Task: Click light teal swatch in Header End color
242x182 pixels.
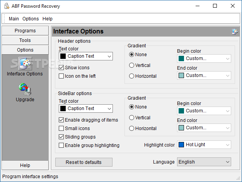Action: click(x=181, y=75)
